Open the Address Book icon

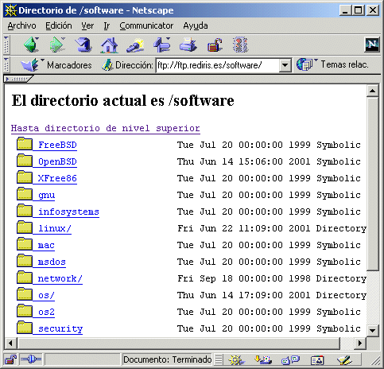tap(317, 360)
